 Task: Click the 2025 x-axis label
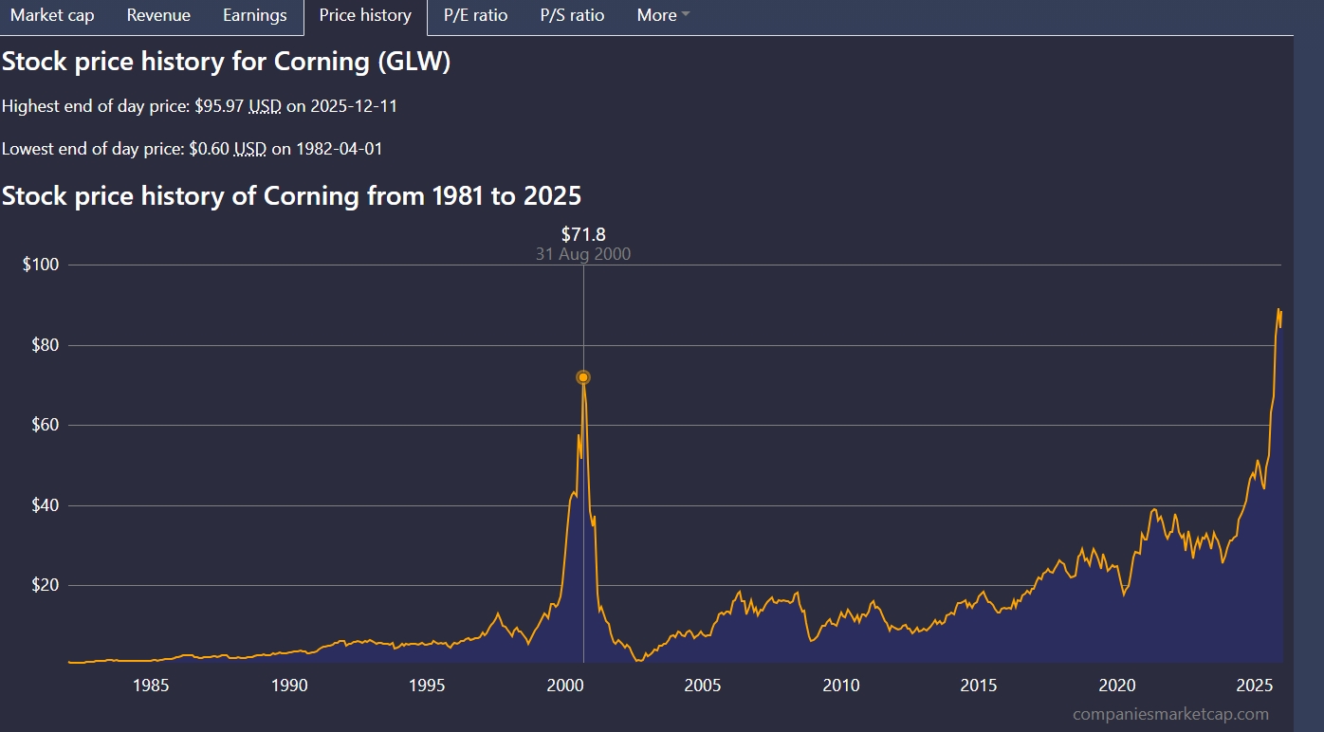click(x=1255, y=686)
